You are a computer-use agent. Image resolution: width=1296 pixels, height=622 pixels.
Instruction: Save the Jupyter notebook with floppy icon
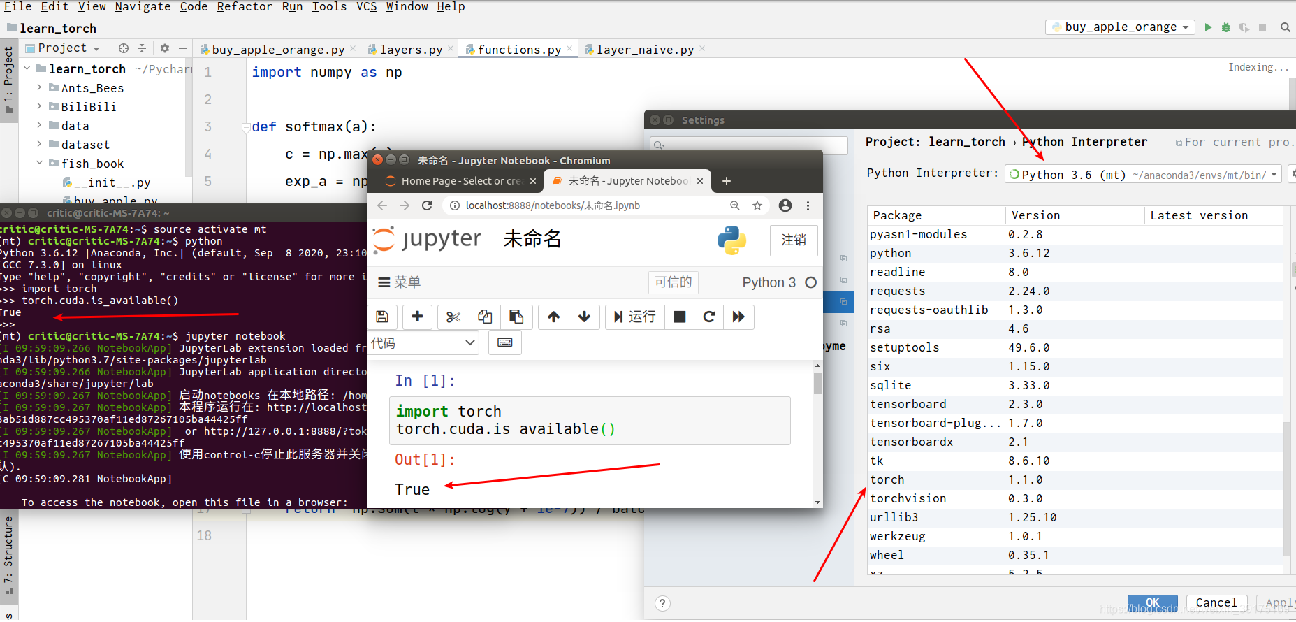pyautogui.click(x=382, y=317)
